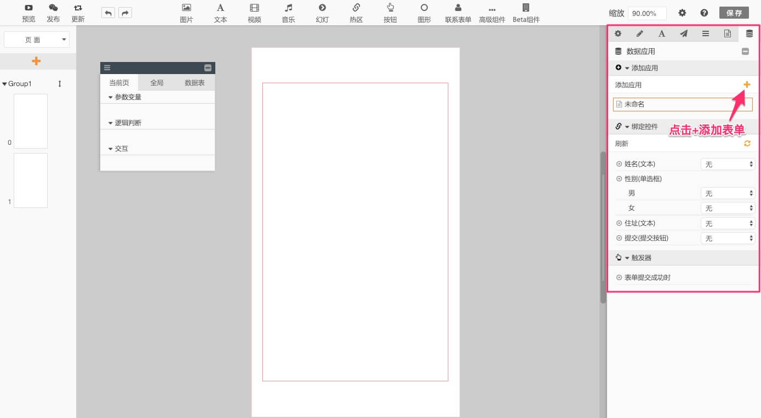The width and height of the screenshot is (761, 418).
Task: Select page thumbnail 1 in Group1
Action: pyautogui.click(x=31, y=180)
